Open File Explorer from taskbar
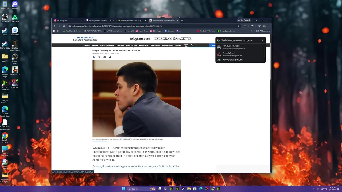The height and width of the screenshot is (192, 342). [x=189, y=189]
